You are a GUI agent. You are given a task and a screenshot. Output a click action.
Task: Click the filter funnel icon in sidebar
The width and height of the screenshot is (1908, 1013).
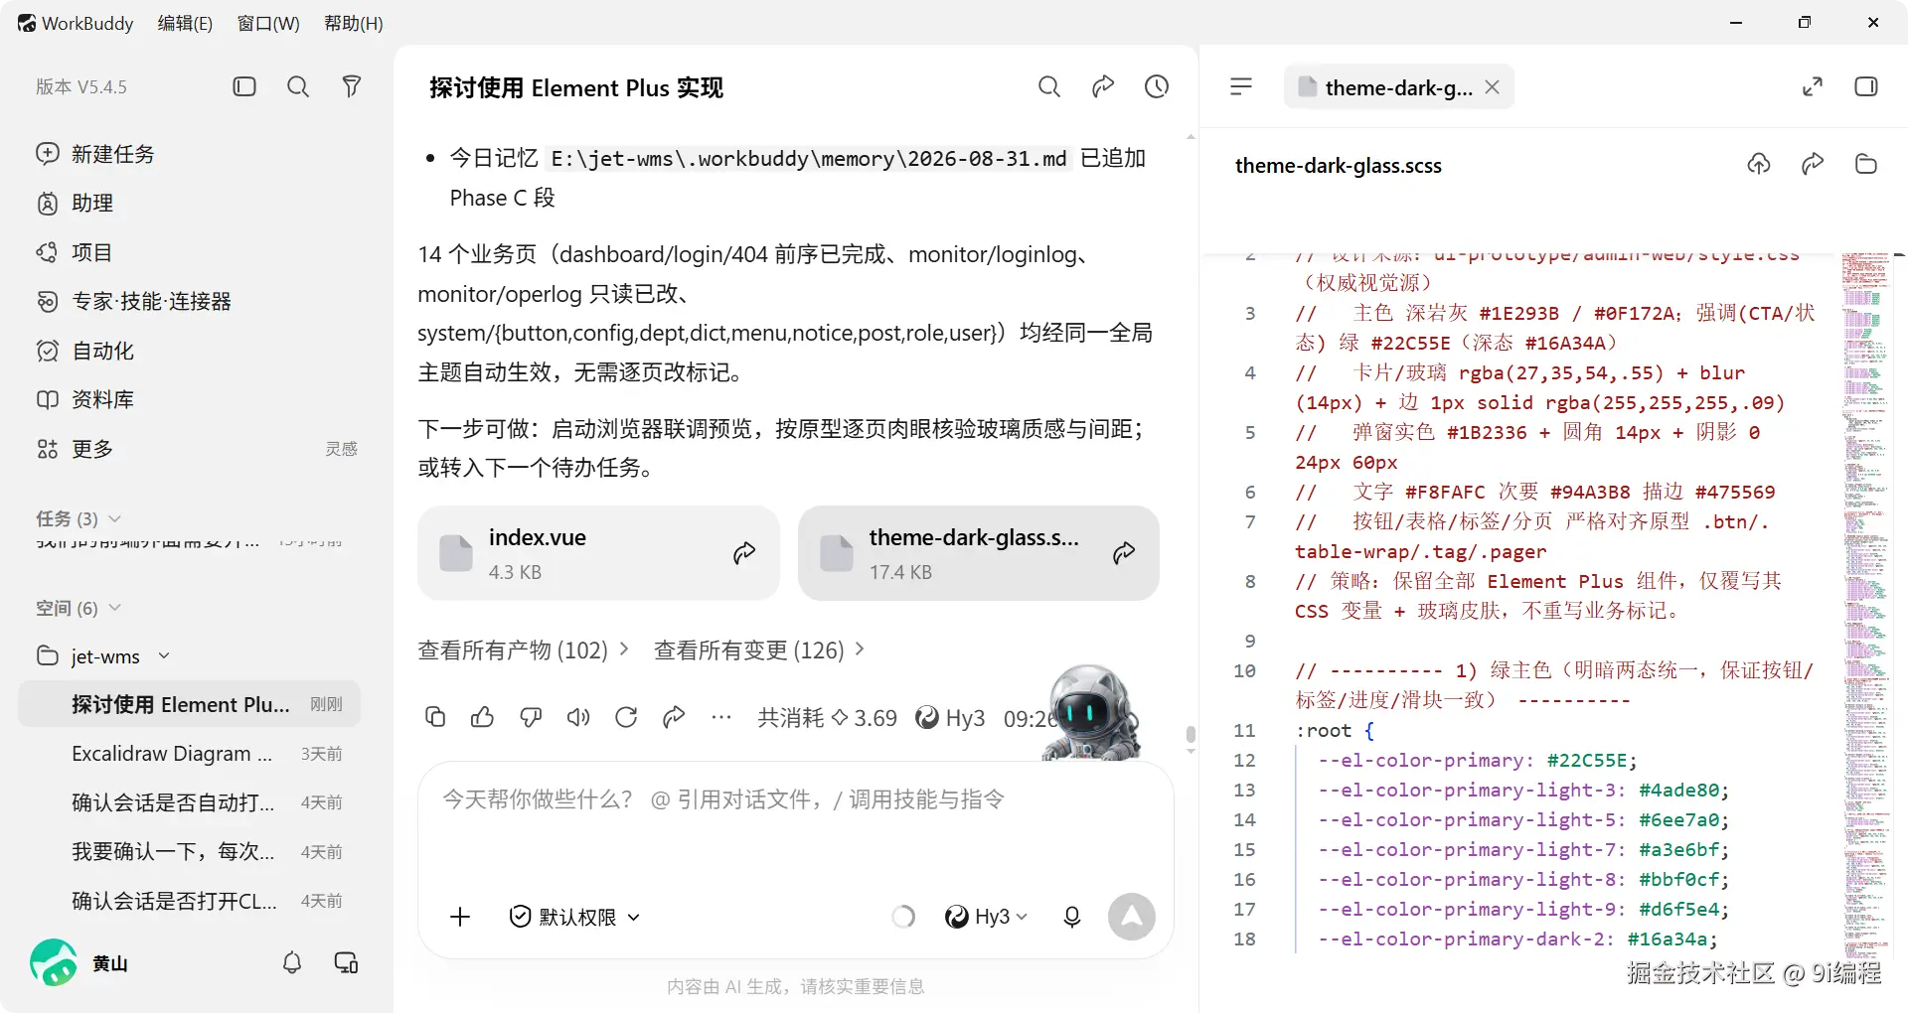[352, 86]
